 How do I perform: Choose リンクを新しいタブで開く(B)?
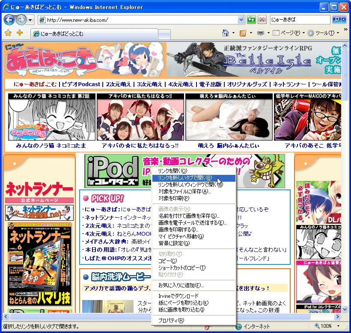coord(194,178)
